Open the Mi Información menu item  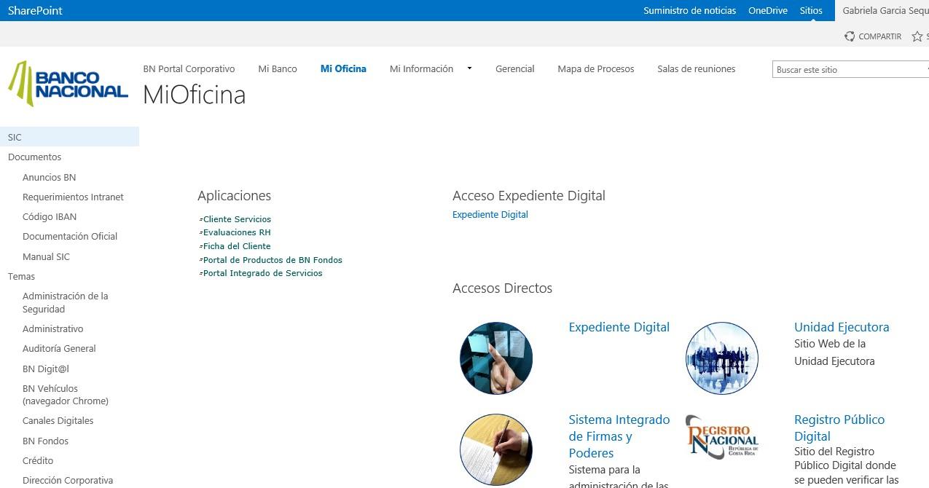421,68
